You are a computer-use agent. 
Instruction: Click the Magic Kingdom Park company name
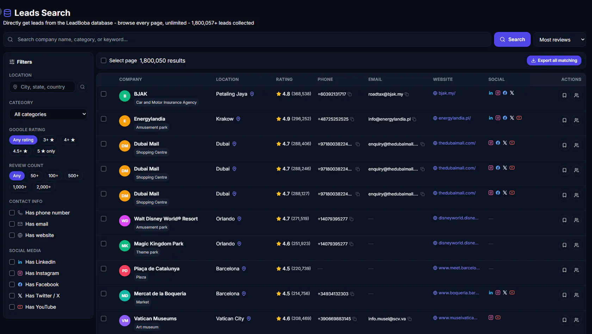(x=159, y=244)
